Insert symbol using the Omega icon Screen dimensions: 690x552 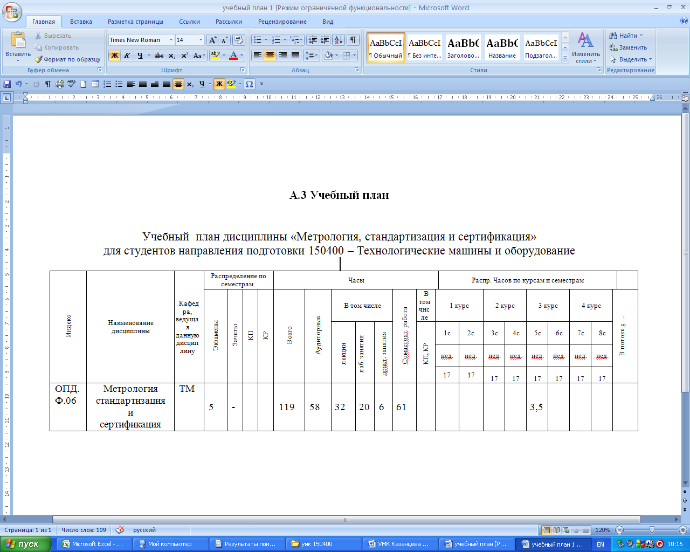[249, 84]
